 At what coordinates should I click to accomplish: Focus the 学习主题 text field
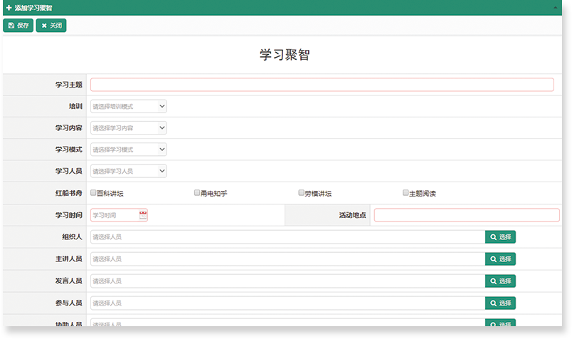point(322,85)
